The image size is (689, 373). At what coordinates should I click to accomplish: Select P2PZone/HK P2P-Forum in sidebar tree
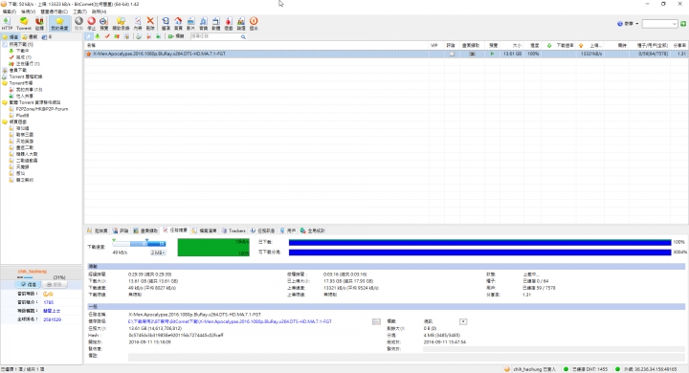pyautogui.click(x=42, y=109)
